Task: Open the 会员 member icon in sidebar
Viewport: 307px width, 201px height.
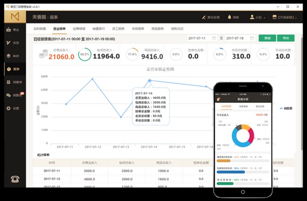Action: tap(8, 43)
